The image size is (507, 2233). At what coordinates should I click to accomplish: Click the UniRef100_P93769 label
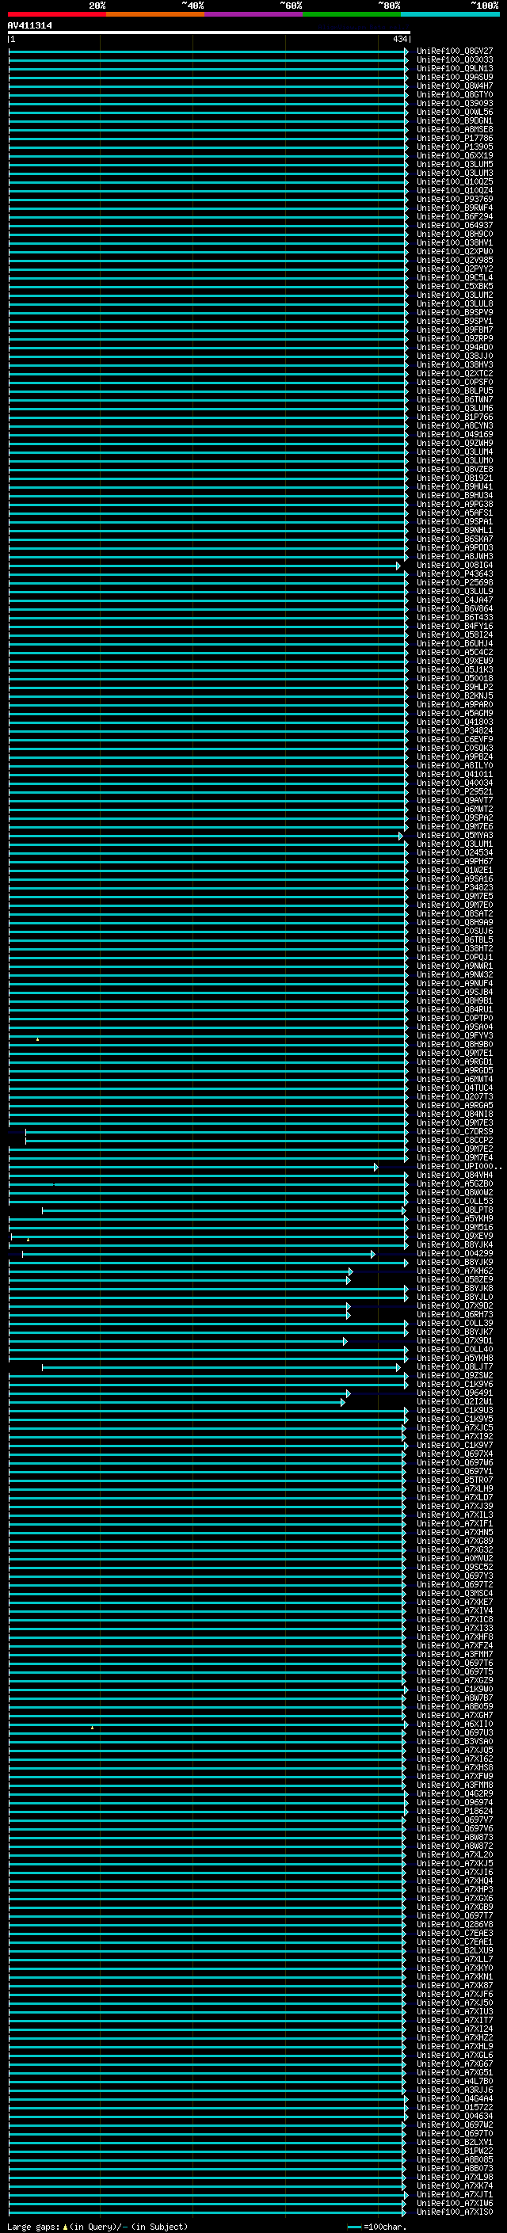(455, 200)
